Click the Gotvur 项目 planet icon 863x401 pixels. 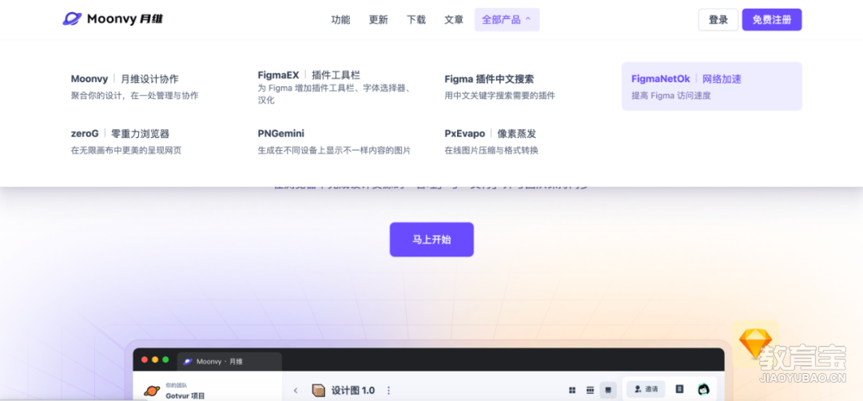click(152, 391)
